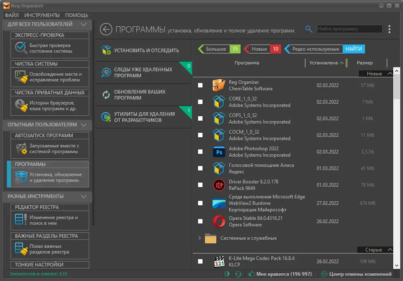Click the Microsoft Edge WebView2 Runtime icon
The width and height of the screenshot is (403, 281).
[219, 203]
